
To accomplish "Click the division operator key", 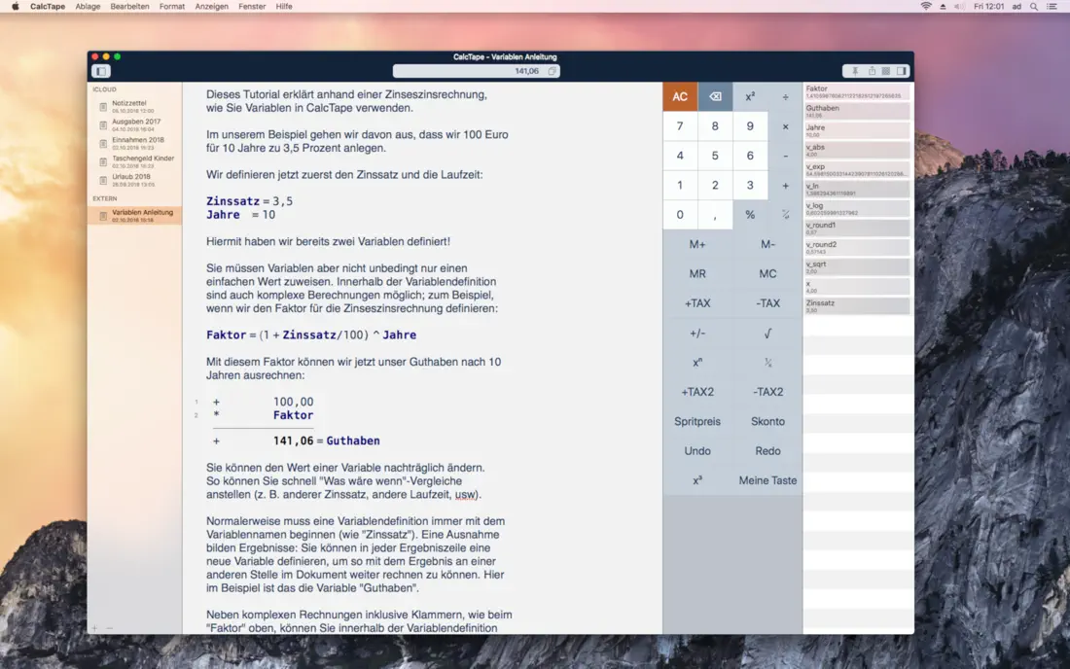I will coord(785,97).
